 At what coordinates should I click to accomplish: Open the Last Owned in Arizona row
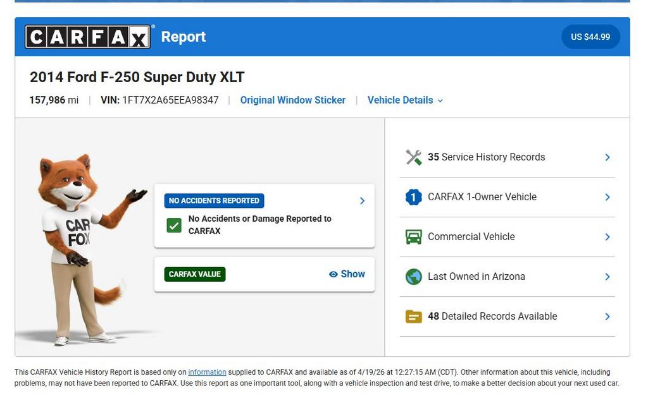click(506, 277)
